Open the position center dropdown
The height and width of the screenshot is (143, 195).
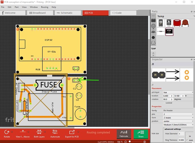pos(178,121)
